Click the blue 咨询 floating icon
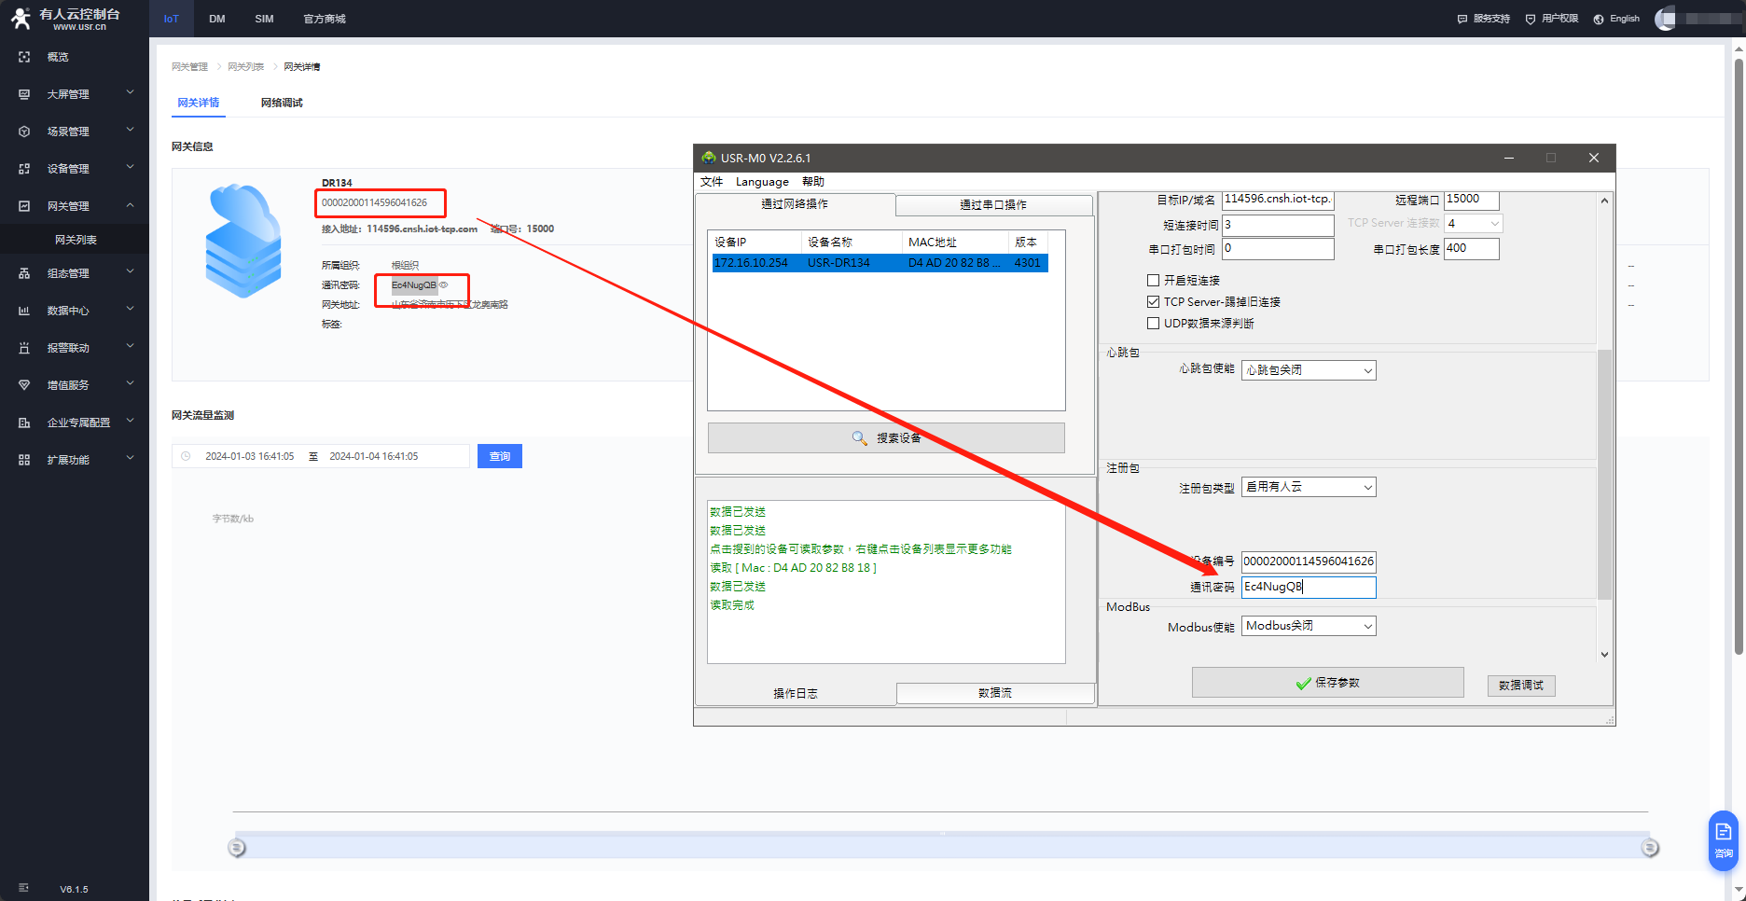1746x901 pixels. tap(1723, 839)
